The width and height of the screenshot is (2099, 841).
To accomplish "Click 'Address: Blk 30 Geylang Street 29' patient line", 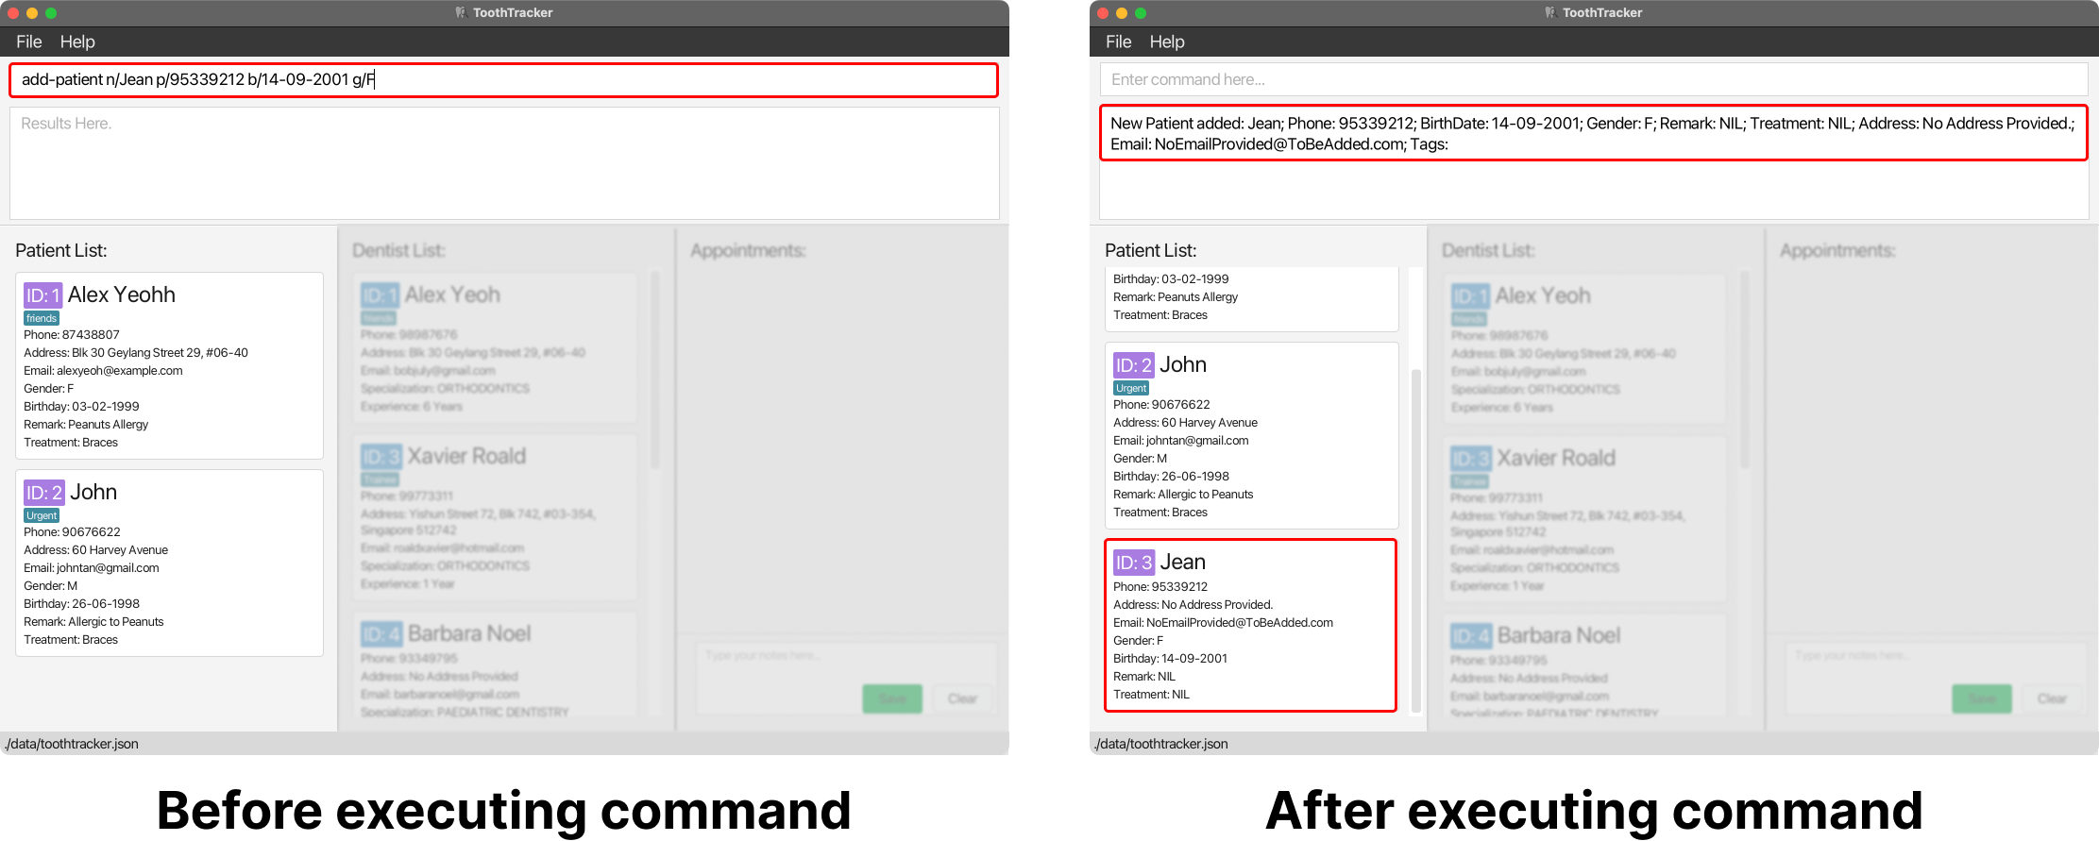I will (x=136, y=353).
